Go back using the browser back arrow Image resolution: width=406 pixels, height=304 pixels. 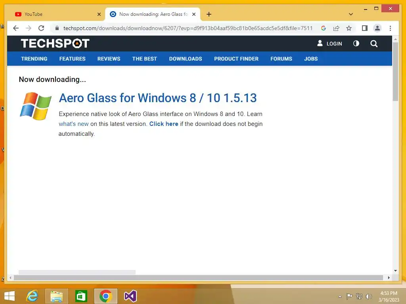pos(16,28)
